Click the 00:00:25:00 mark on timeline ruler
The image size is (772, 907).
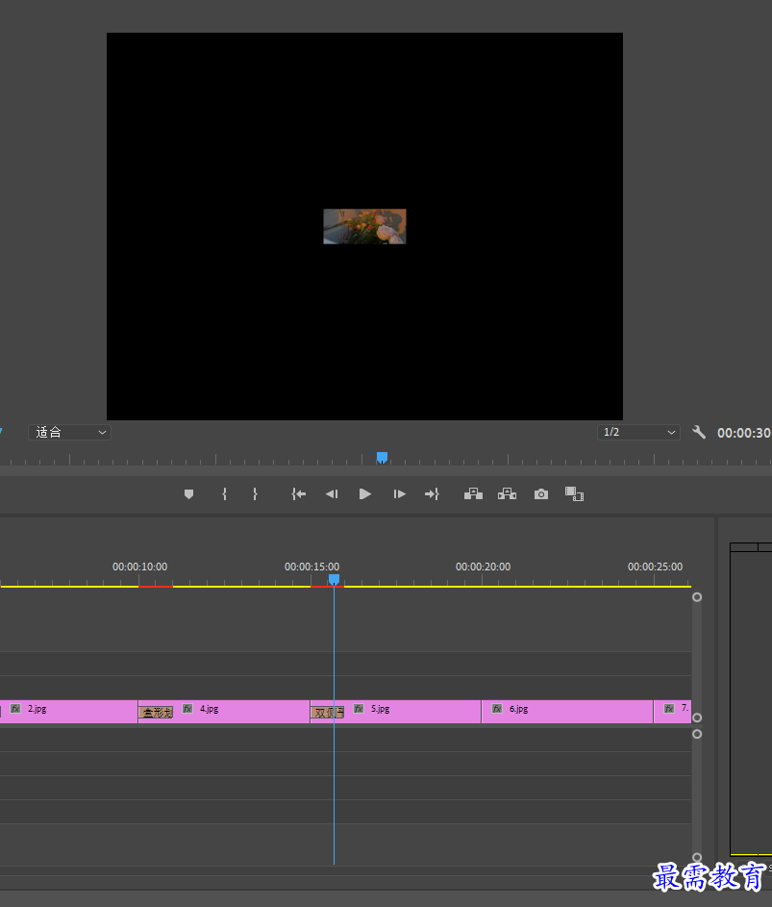[655, 567]
